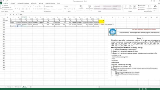Expand the Name Box dropdown
Image resolution: width=160 pixels, height=90 pixels.
[5, 14]
